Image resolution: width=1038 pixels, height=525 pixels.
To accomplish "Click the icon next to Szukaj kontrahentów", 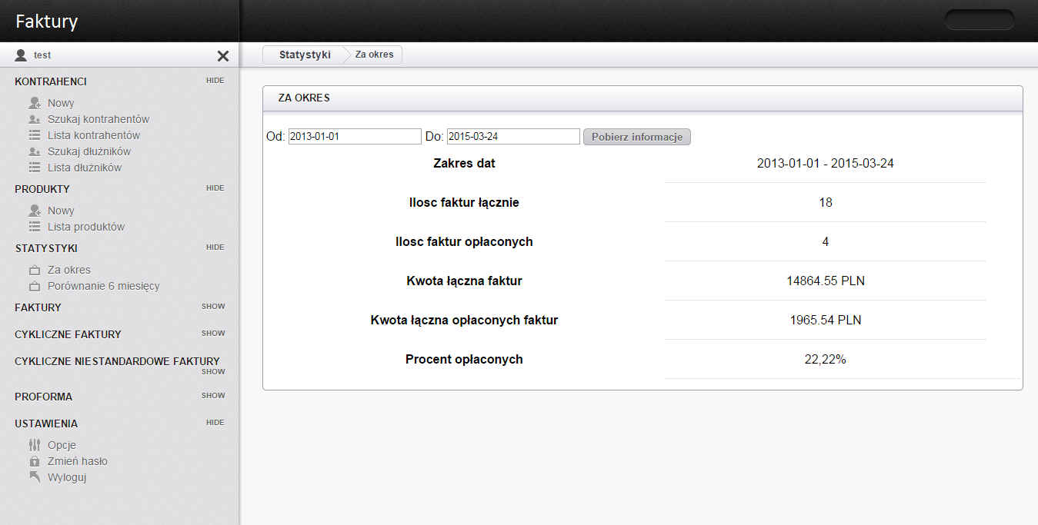I will tap(34, 119).
